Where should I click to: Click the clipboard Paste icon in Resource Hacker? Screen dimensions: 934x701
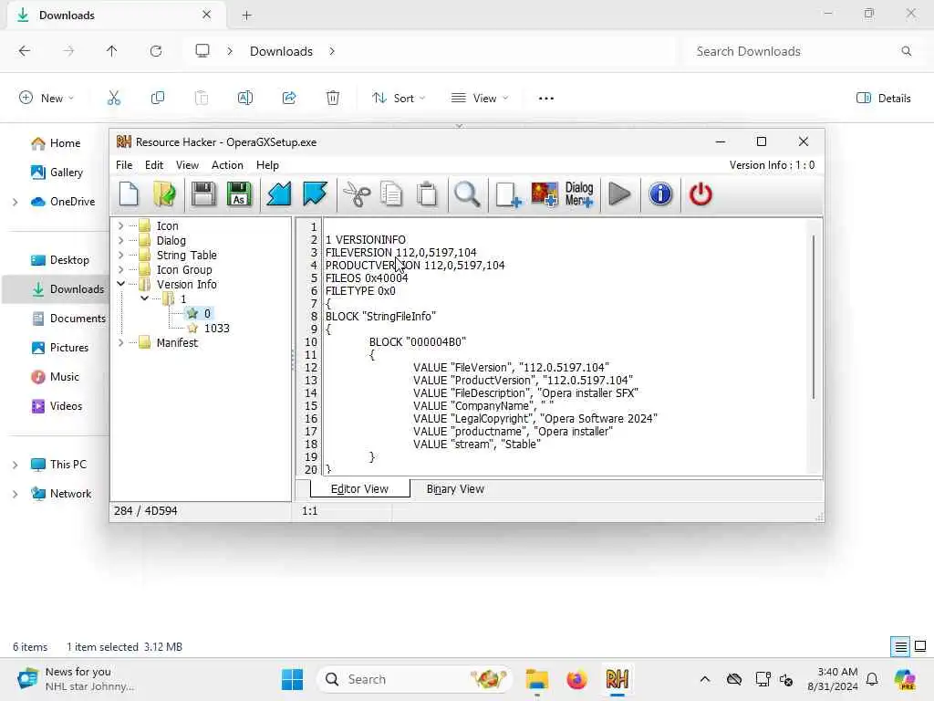pyautogui.click(x=427, y=194)
